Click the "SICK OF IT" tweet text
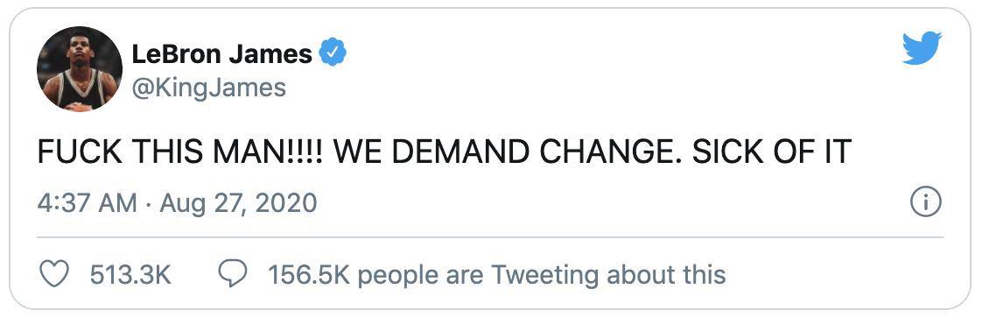 tap(772, 151)
